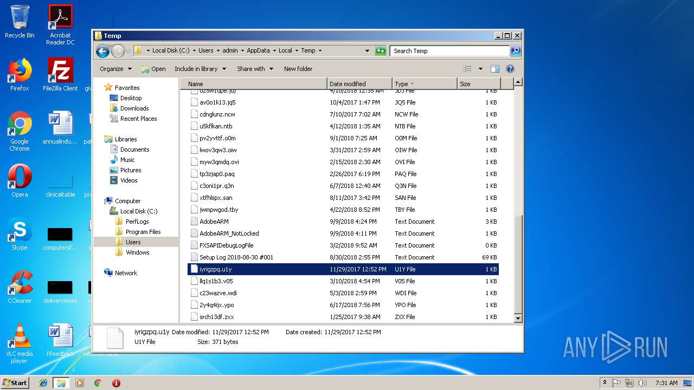Image resolution: width=694 pixels, height=390 pixels.
Task: Show hidden system tray icons
Action: pyautogui.click(x=605, y=382)
